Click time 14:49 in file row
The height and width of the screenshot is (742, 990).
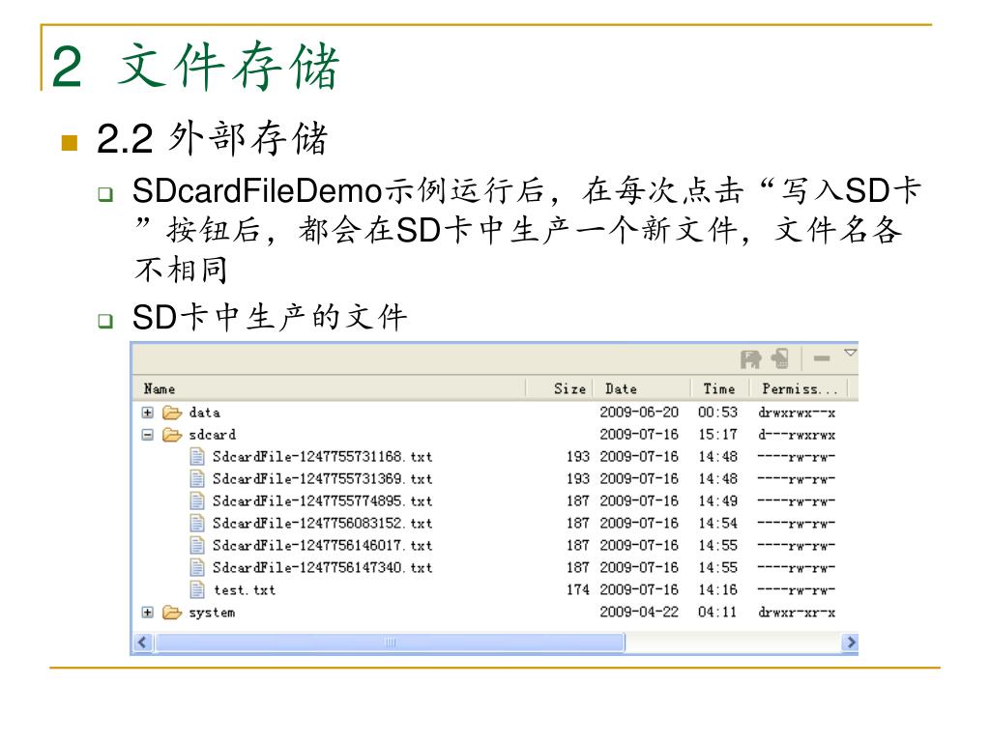click(717, 501)
